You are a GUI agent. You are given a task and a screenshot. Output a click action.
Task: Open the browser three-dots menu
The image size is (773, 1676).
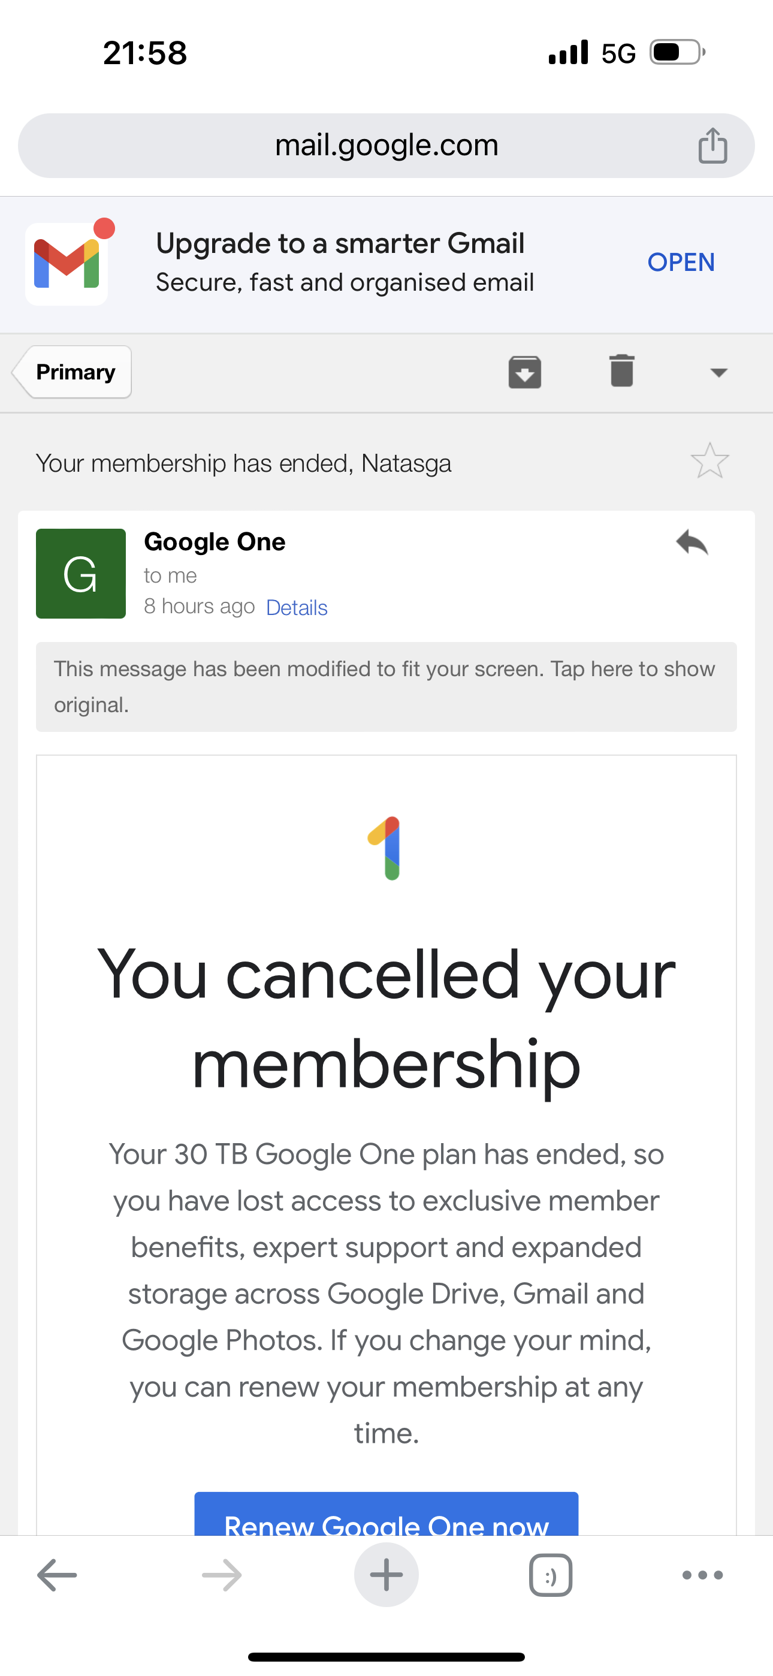(x=703, y=1575)
